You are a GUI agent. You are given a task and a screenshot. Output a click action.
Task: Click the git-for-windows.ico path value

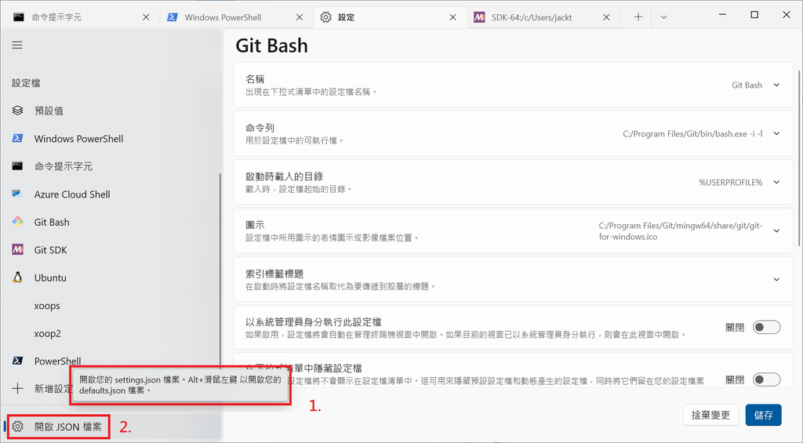click(681, 231)
